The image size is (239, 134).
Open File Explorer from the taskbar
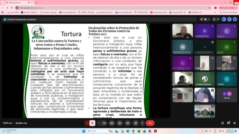(123, 131)
